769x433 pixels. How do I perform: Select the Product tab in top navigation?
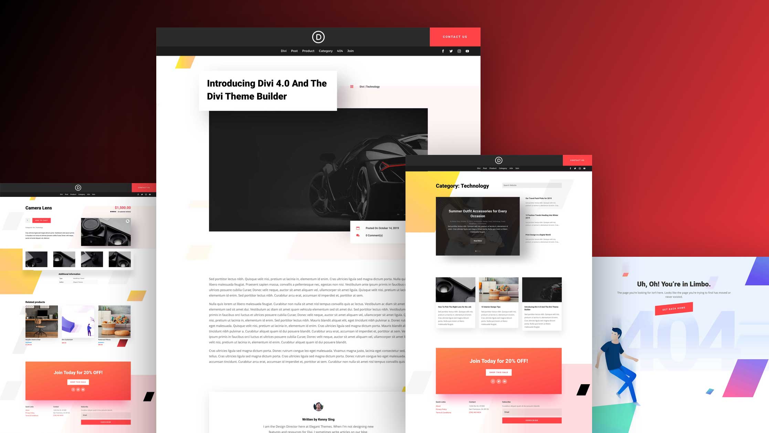click(x=307, y=51)
